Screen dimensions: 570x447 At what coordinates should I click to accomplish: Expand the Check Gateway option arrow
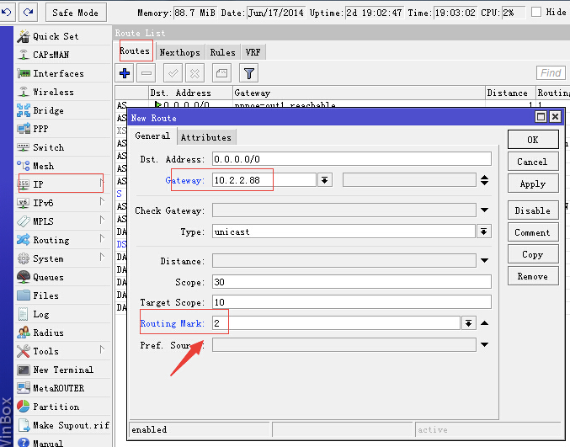pyautogui.click(x=484, y=210)
